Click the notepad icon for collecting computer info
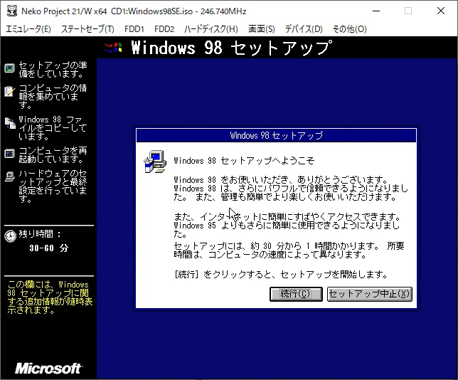This screenshot has width=458, height=380. (10, 92)
